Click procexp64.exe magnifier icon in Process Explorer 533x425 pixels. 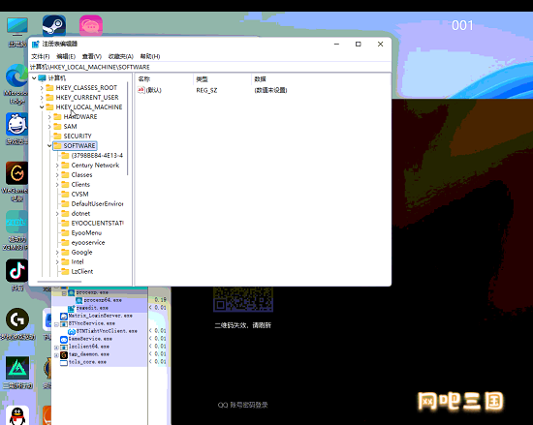click(x=78, y=300)
